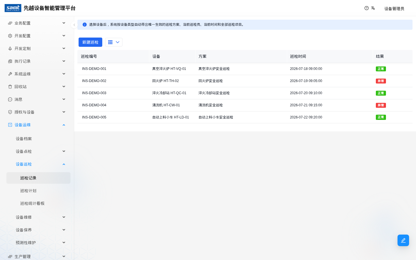This screenshot has height=260, width=416.
Task: Click the 回收站 trash bin icon
Action: [10, 87]
